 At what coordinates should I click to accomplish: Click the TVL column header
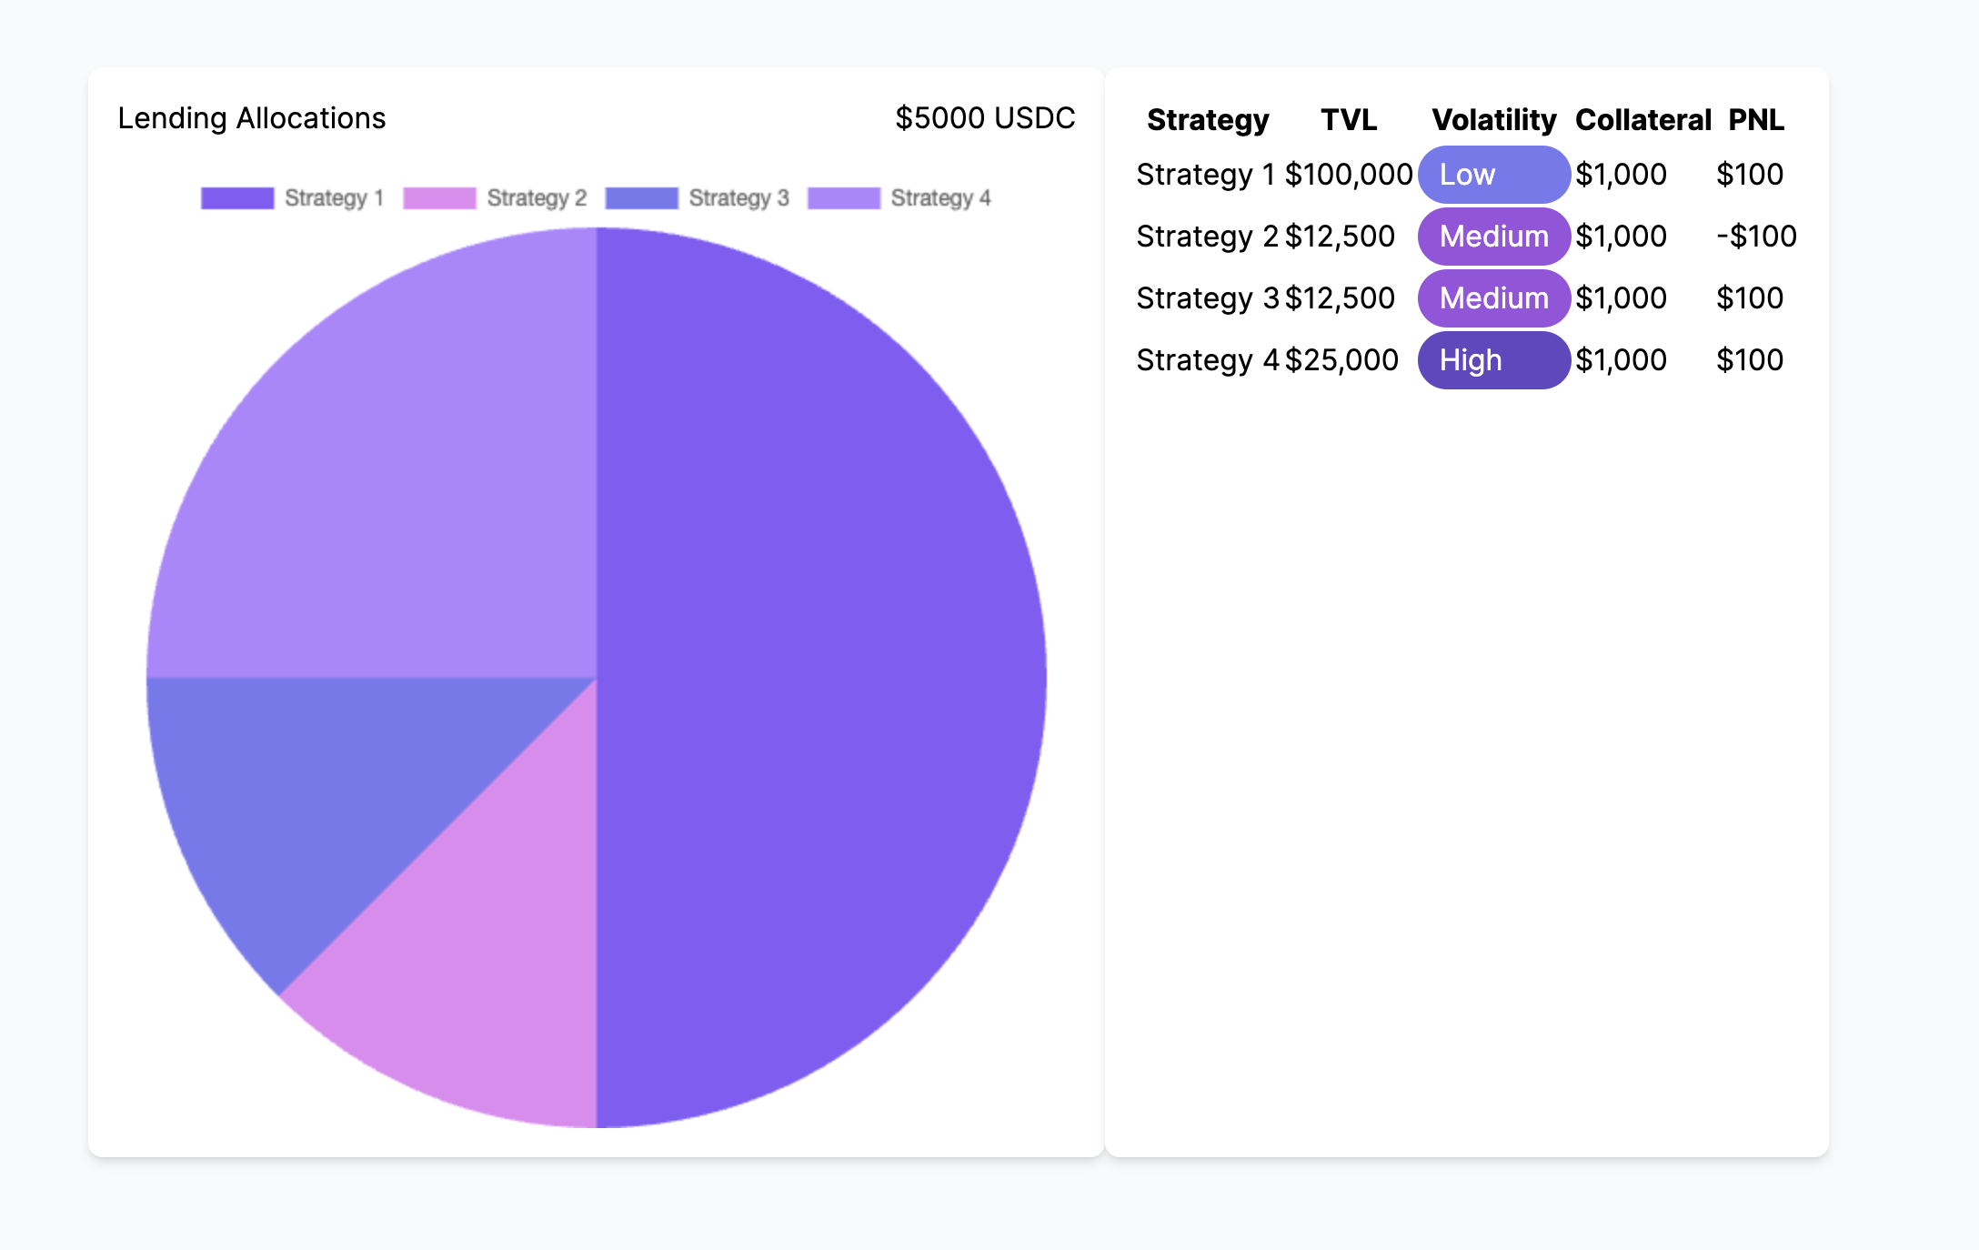pos(1348,120)
